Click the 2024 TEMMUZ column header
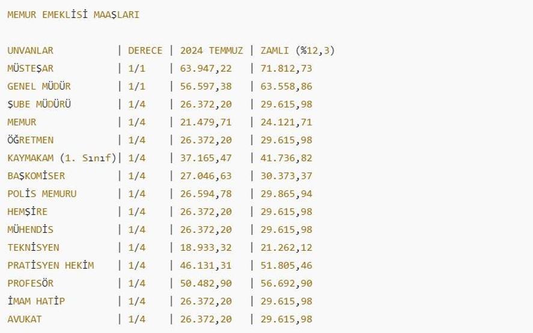The width and height of the screenshot is (533, 333). 209,50
